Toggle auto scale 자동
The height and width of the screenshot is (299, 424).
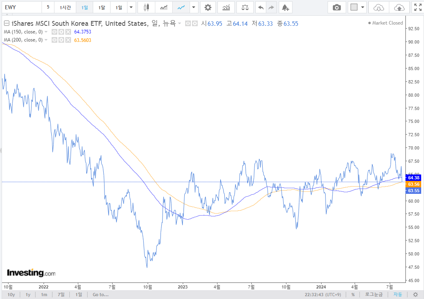pyautogui.click(x=398, y=295)
